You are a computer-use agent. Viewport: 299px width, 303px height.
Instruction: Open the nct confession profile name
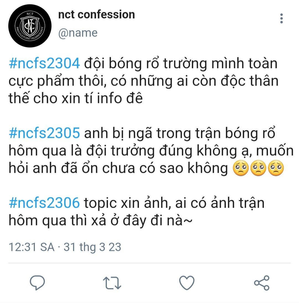click(x=97, y=14)
